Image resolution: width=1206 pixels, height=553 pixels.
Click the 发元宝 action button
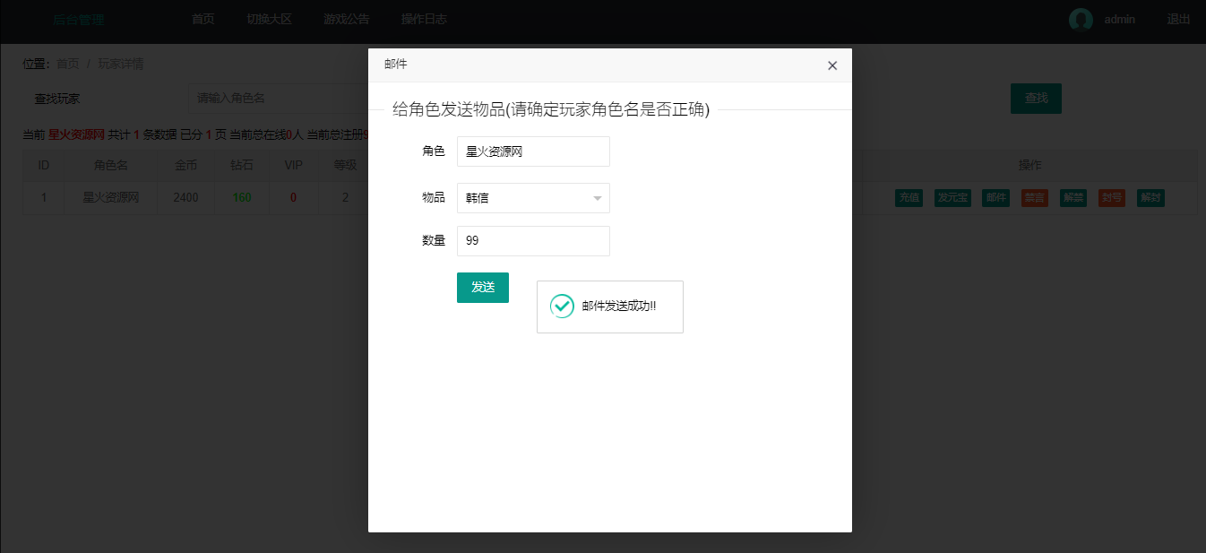(x=952, y=198)
